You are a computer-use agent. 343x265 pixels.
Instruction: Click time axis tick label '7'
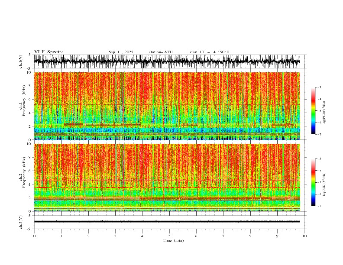[223, 236]
